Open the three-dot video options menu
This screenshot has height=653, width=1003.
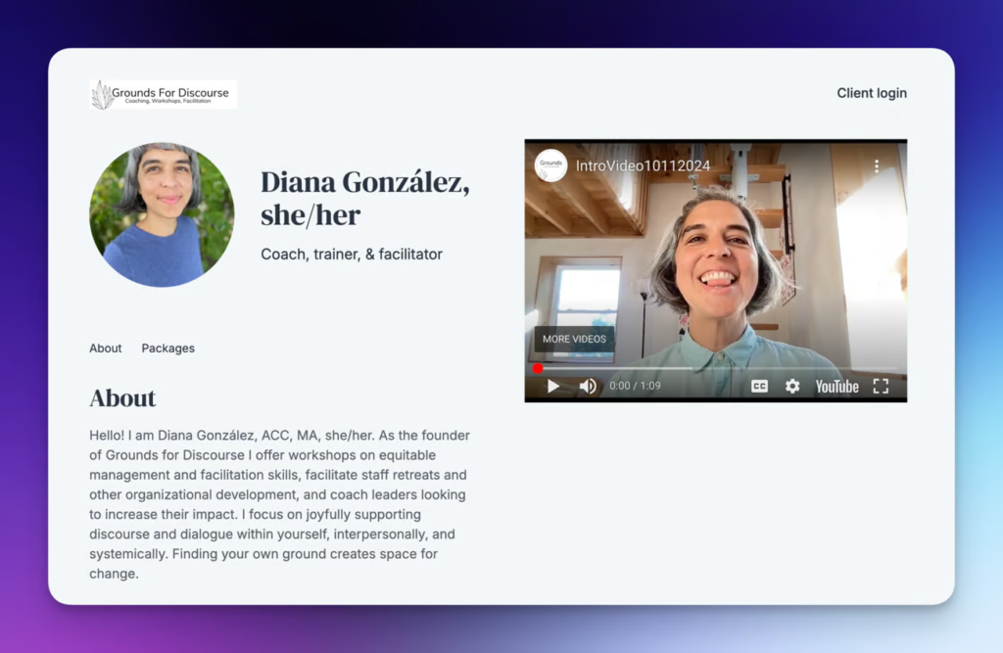877,166
